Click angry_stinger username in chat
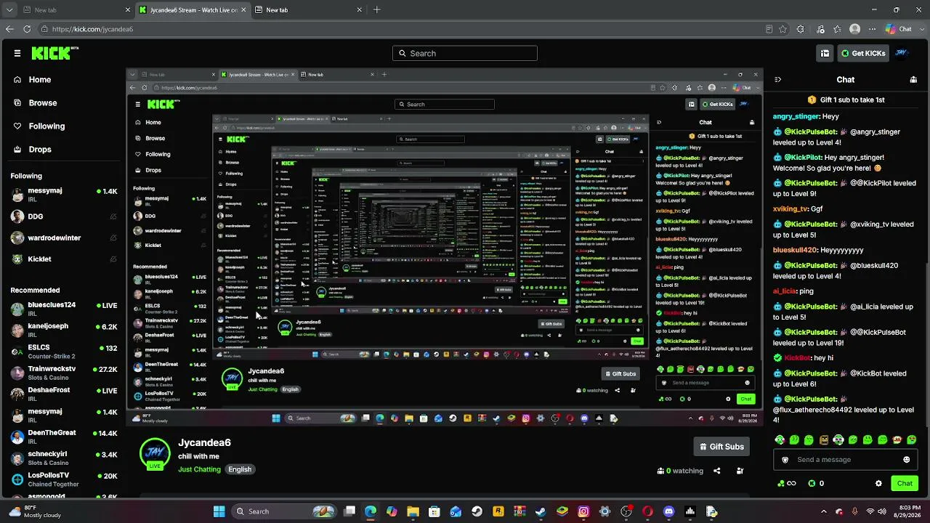The width and height of the screenshot is (930, 523). (796, 116)
